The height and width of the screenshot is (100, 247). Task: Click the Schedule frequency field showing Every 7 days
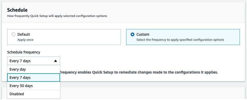coord(34,61)
